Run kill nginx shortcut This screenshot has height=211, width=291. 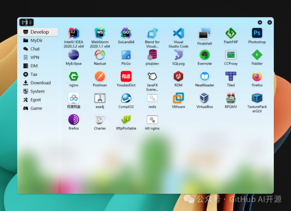tap(152, 120)
